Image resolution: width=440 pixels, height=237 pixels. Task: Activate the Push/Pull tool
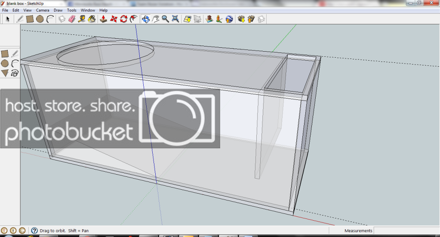click(x=104, y=19)
